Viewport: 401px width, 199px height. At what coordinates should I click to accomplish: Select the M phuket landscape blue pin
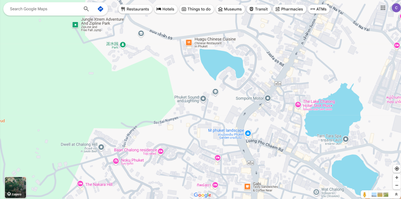coord(248,134)
